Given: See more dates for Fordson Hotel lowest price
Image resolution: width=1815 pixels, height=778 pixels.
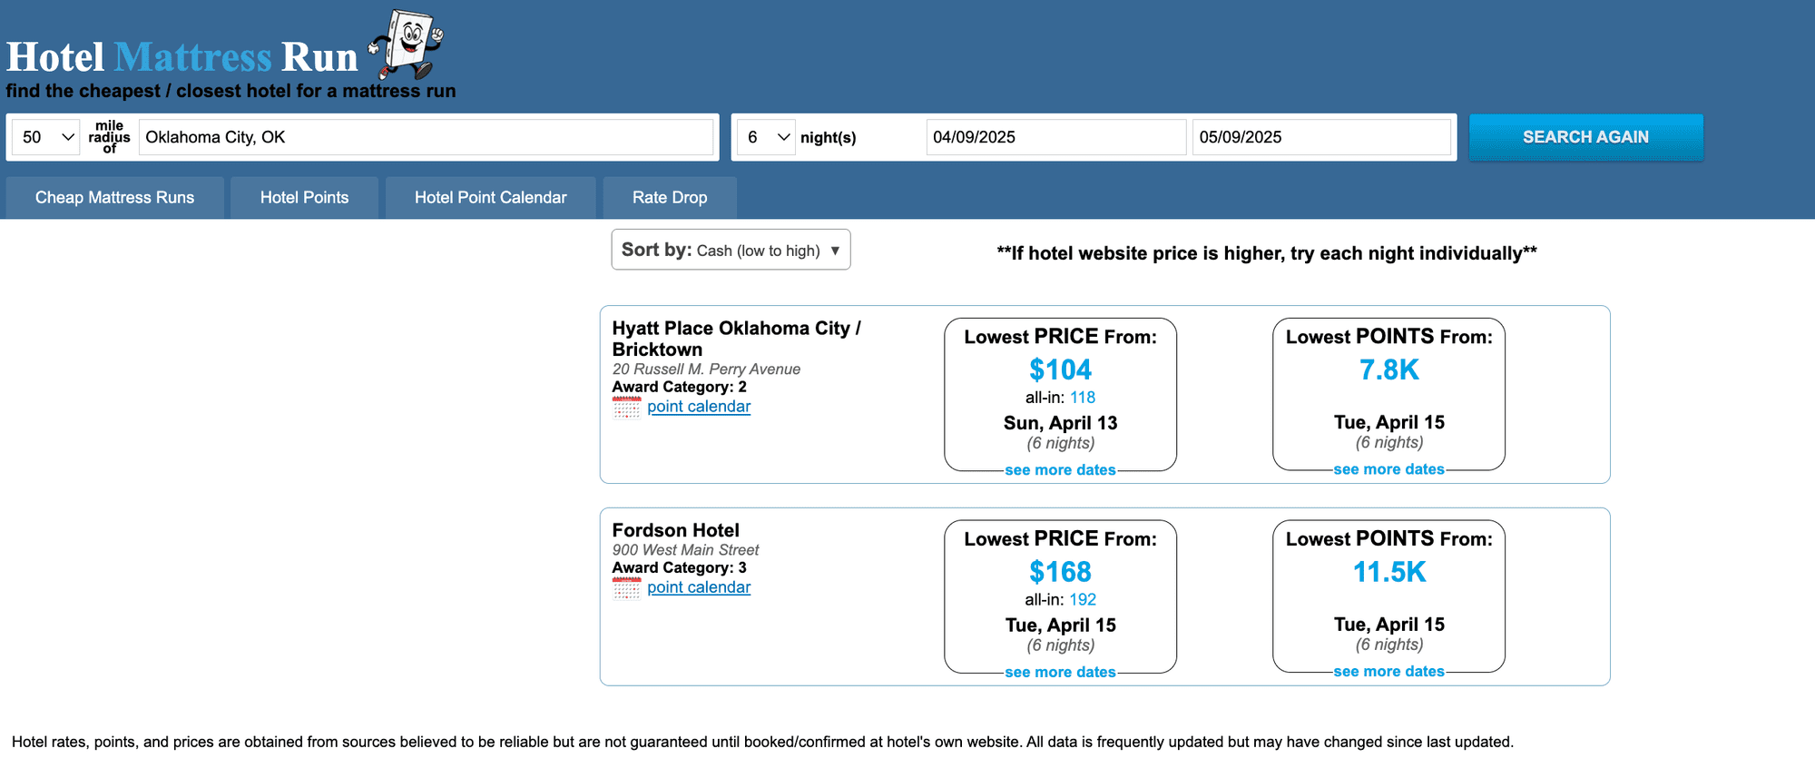Looking at the screenshot, I should point(1060,672).
